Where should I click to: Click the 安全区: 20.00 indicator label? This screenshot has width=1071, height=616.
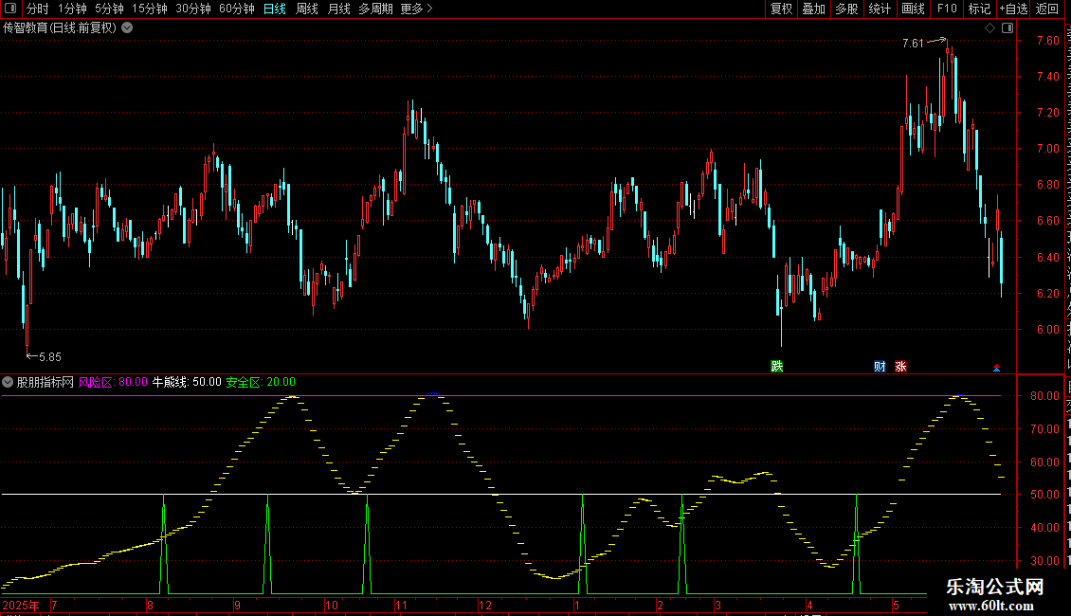pos(261,382)
